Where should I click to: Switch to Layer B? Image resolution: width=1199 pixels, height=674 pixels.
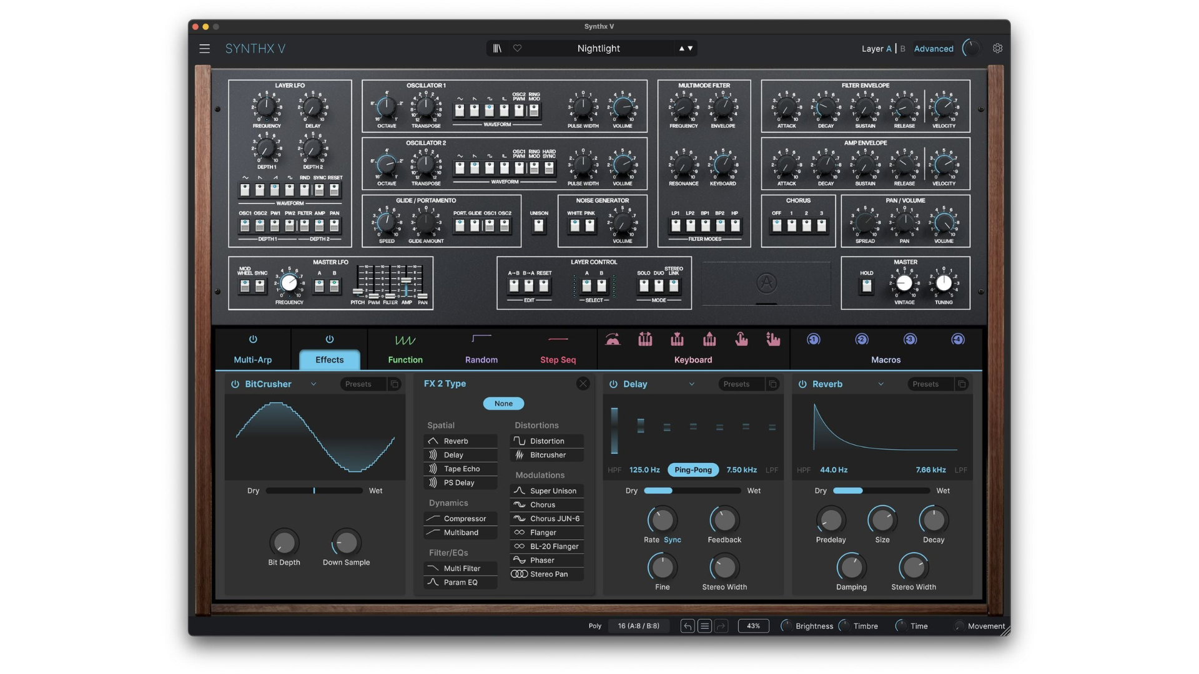[902, 49]
